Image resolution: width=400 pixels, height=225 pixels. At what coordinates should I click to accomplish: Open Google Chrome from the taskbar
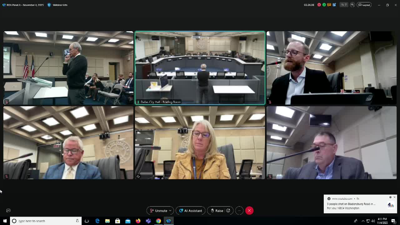tap(158, 221)
